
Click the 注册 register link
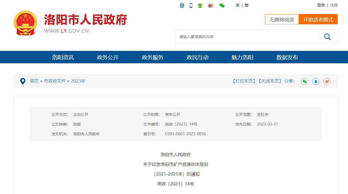334,5
